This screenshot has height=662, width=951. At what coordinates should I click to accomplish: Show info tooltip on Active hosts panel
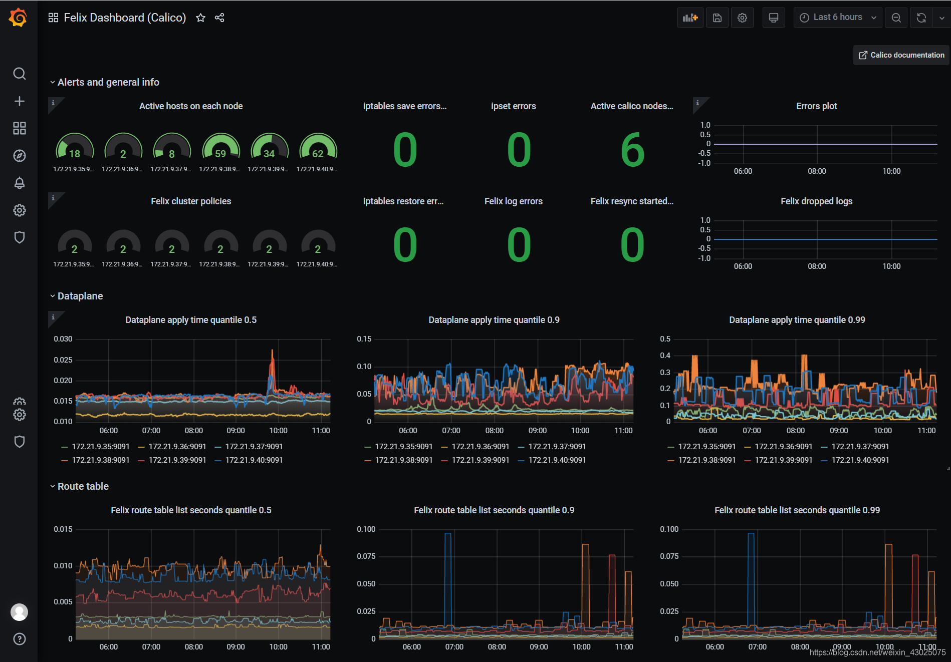[x=53, y=103]
